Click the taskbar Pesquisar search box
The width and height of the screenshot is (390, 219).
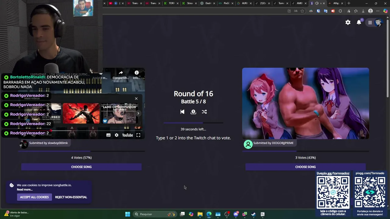click(155, 214)
